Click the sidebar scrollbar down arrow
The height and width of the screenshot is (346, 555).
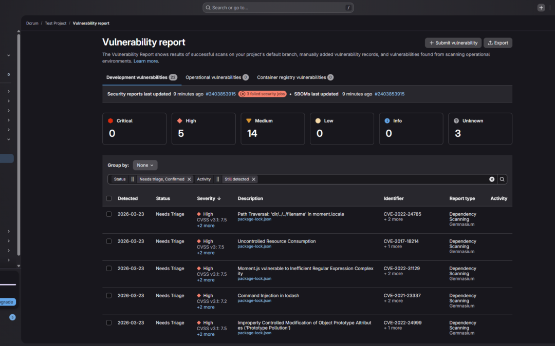click(x=19, y=266)
